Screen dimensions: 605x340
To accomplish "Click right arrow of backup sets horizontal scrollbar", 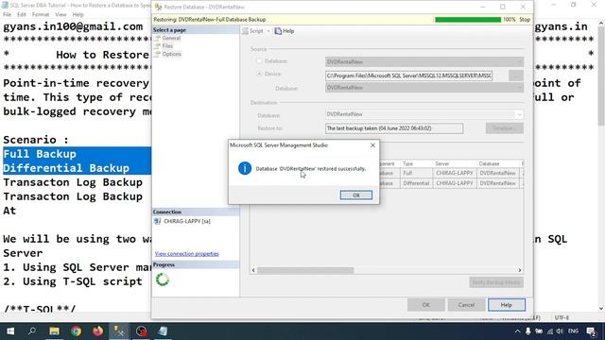I will 519,270.
